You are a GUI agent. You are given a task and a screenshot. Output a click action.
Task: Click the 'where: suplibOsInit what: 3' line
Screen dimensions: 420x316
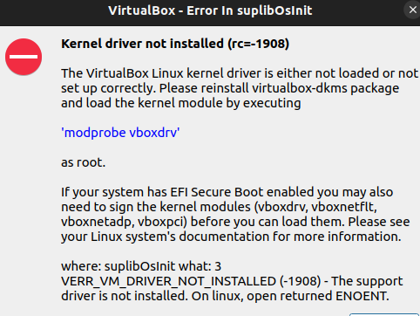click(x=141, y=266)
